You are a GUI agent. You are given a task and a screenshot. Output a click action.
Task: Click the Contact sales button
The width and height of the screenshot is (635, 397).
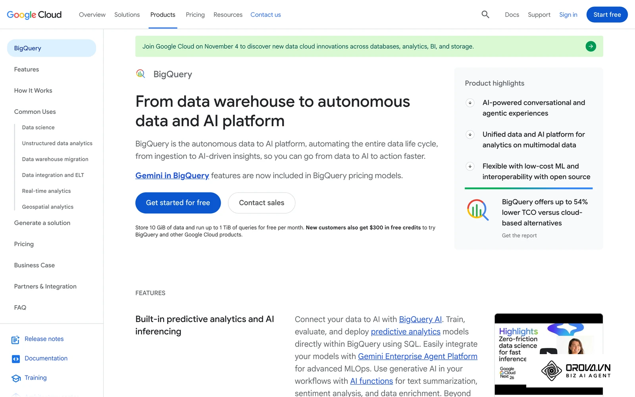[x=262, y=203]
